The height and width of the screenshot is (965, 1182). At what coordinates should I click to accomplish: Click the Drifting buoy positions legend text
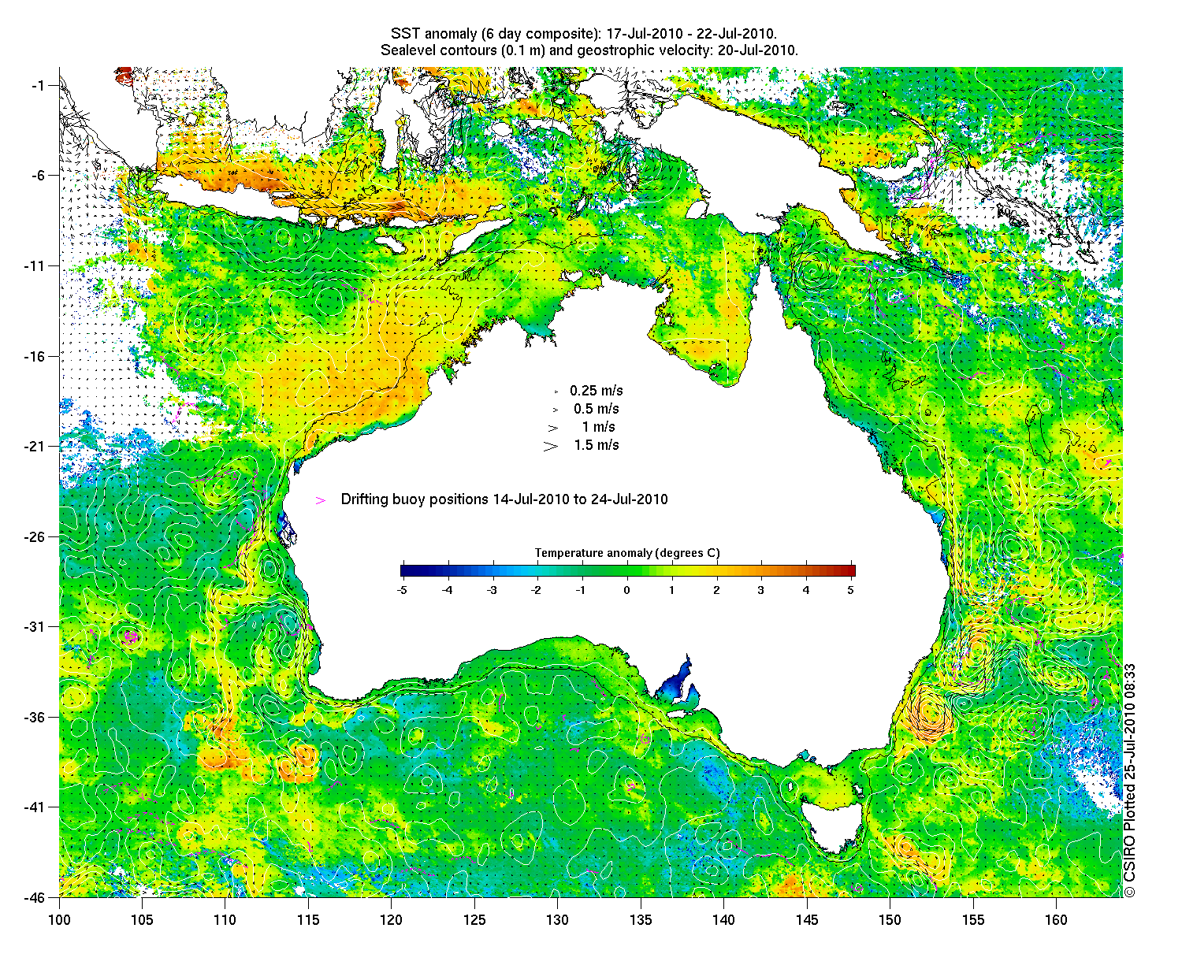[x=504, y=499]
